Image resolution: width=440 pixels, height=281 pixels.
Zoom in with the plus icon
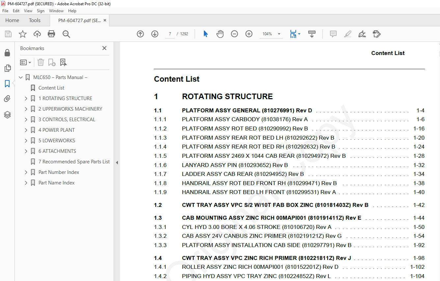pos(249,34)
